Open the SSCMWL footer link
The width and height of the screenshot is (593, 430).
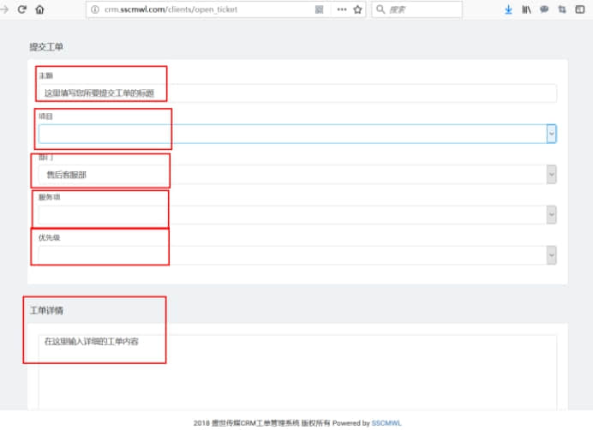pos(386,423)
